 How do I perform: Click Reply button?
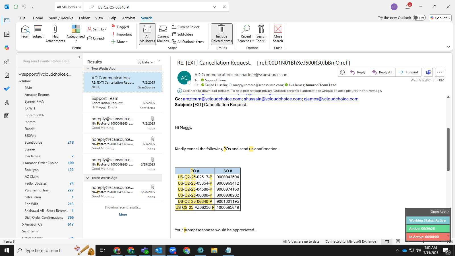tap(358, 72)
